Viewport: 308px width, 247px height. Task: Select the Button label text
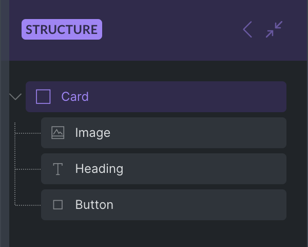pyautogui.click(x=94, y=205)
